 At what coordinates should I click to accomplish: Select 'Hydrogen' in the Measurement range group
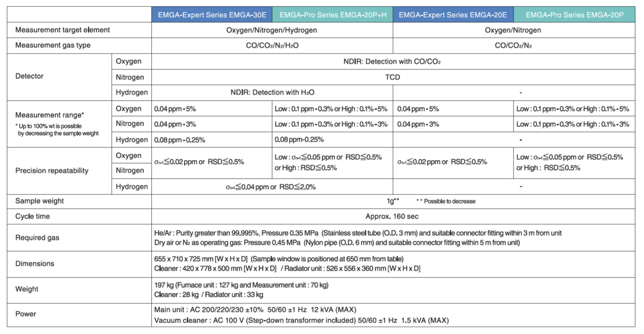click(131, 140)
